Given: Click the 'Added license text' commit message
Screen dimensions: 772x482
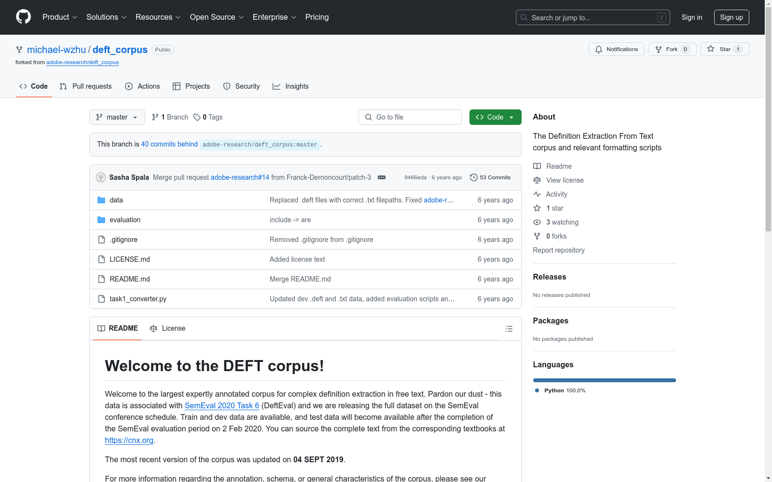Looking at the screenshot, I should pos(297,259).
